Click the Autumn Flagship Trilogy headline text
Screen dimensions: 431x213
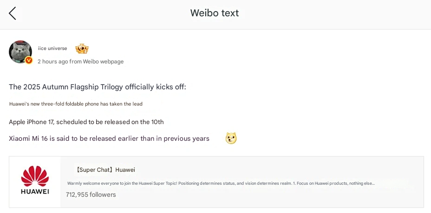click(98, 87)
